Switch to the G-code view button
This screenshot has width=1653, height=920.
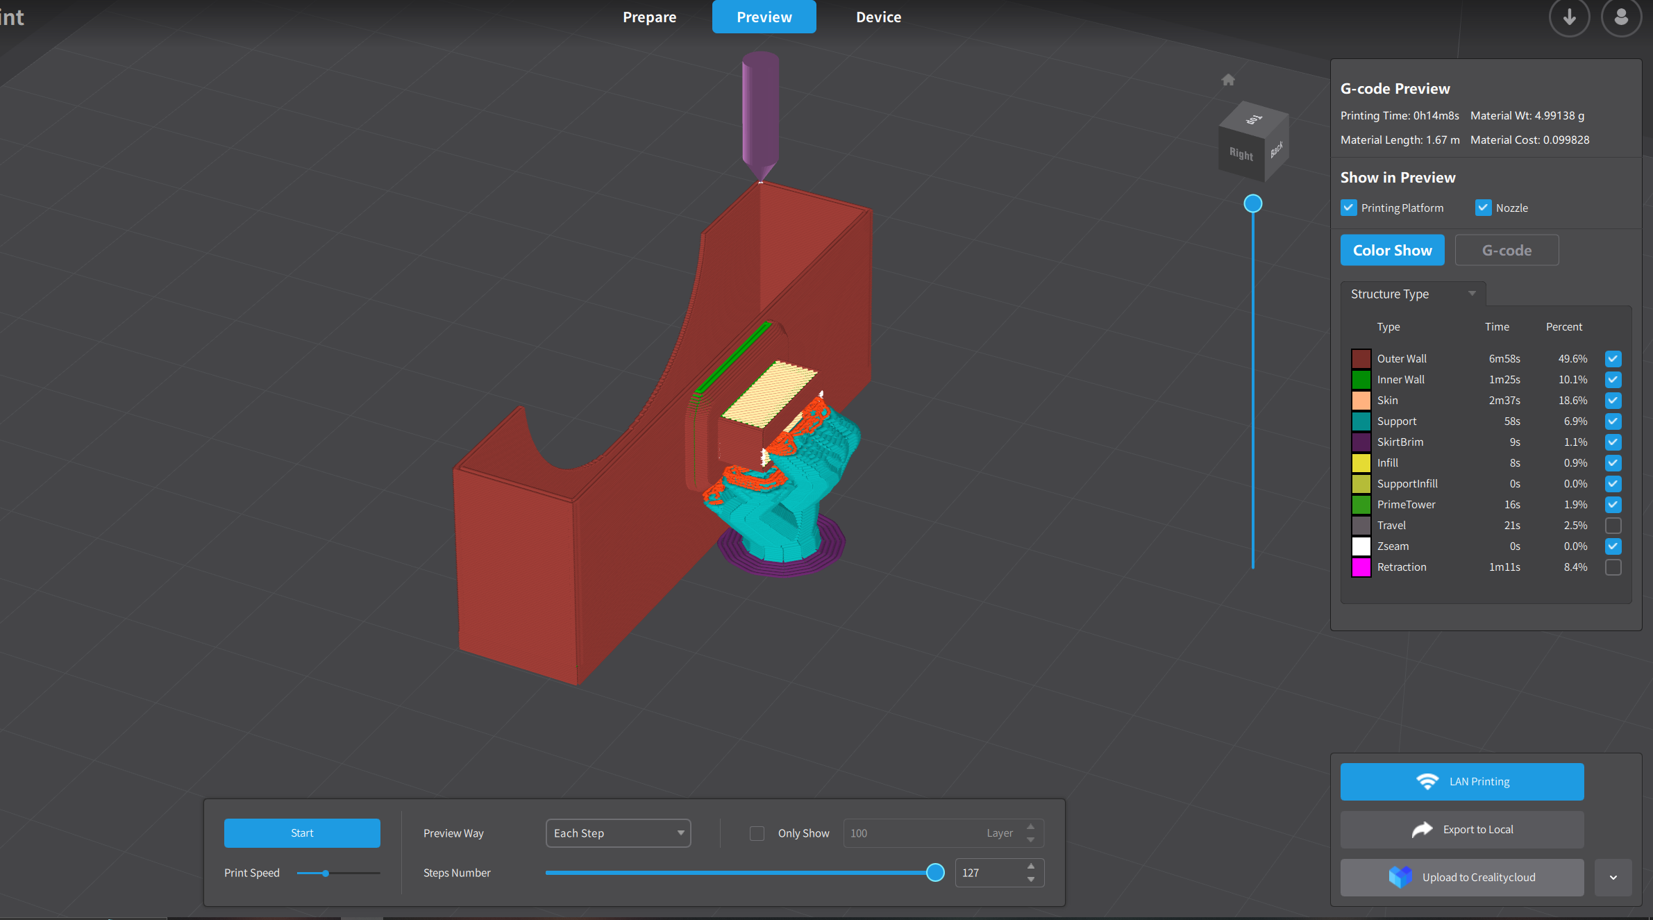tap(1507, 250)
